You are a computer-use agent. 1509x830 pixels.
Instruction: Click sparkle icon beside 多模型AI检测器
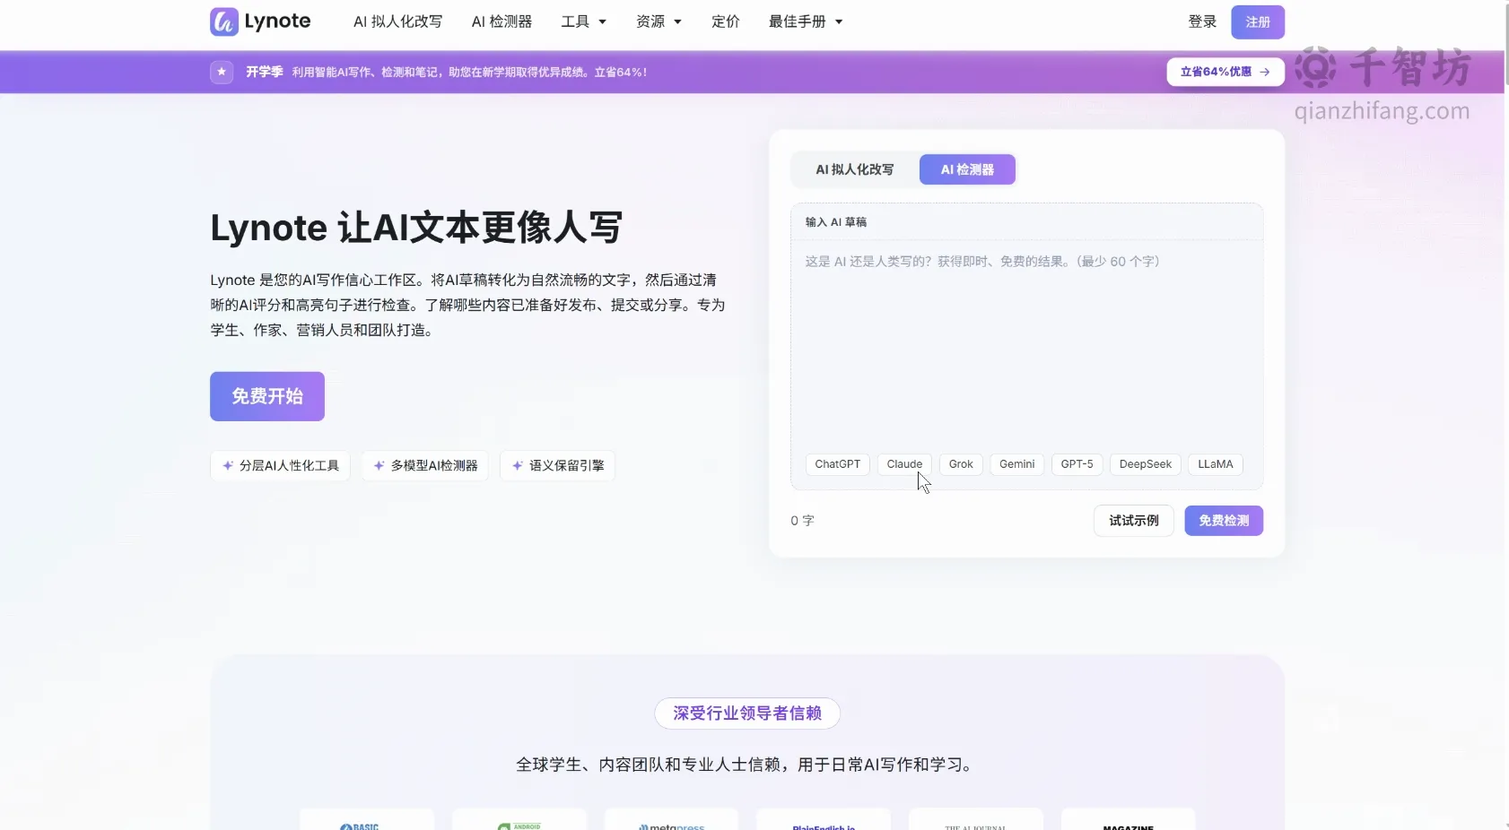379,465
